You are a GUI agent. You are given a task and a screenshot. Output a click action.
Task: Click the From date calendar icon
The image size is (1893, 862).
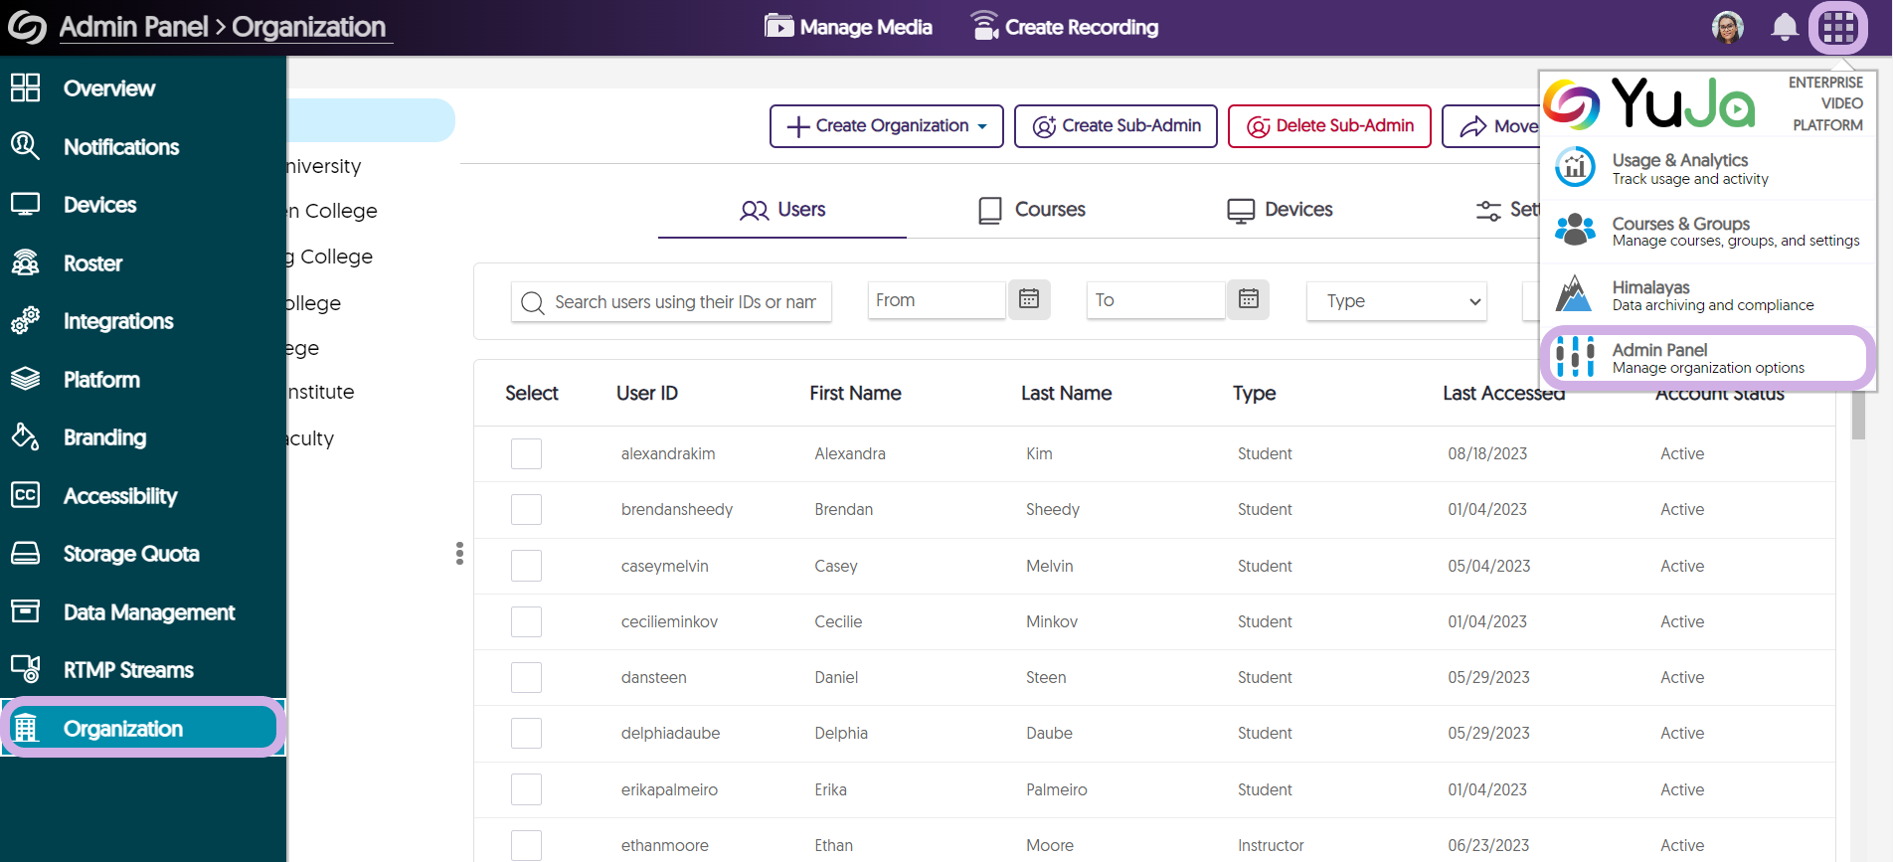1029,299
